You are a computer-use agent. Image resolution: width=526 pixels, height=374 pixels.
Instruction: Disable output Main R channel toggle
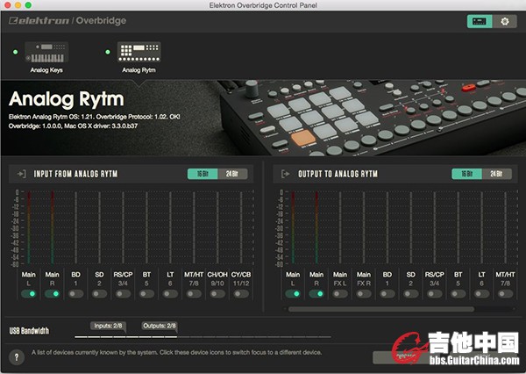tap(316, 294)
